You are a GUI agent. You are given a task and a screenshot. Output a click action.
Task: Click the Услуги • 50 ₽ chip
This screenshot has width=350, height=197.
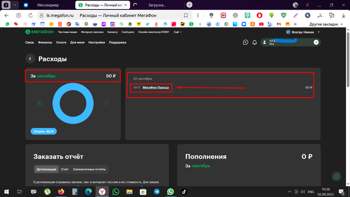pyautogui.click(x=43, y=131)
